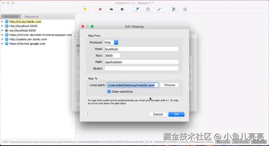Screen dimensions: 269x146
Task: Toggle checkbox in the window behind Edit Mapping
Action: (x=78, y=51)
